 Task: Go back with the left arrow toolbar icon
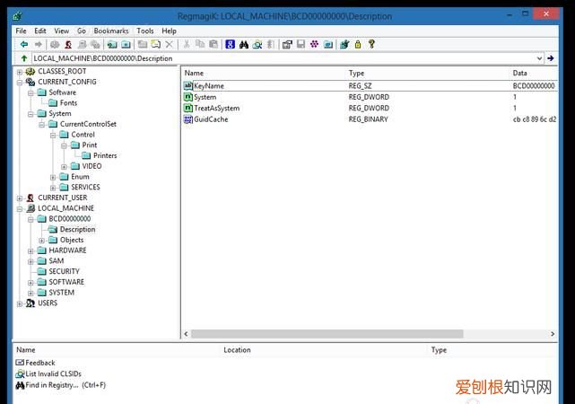pyautogui.click(x=24, y=44)
